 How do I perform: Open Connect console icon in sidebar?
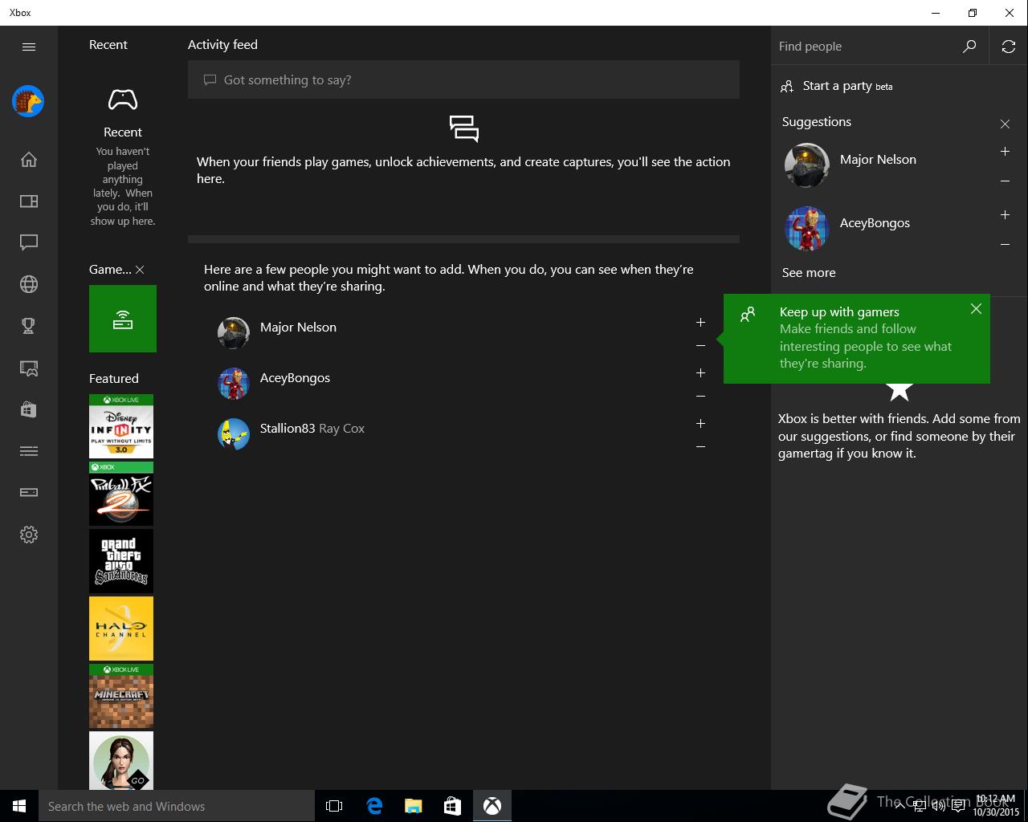pos(29,492)
